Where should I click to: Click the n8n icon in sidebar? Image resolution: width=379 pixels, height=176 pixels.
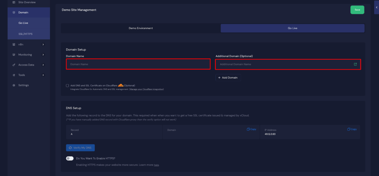click(14, 45)
